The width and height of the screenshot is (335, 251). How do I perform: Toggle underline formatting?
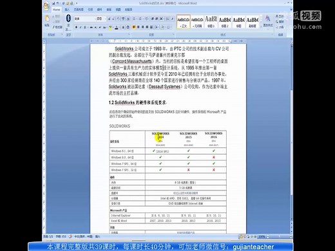tap(85, 27)
